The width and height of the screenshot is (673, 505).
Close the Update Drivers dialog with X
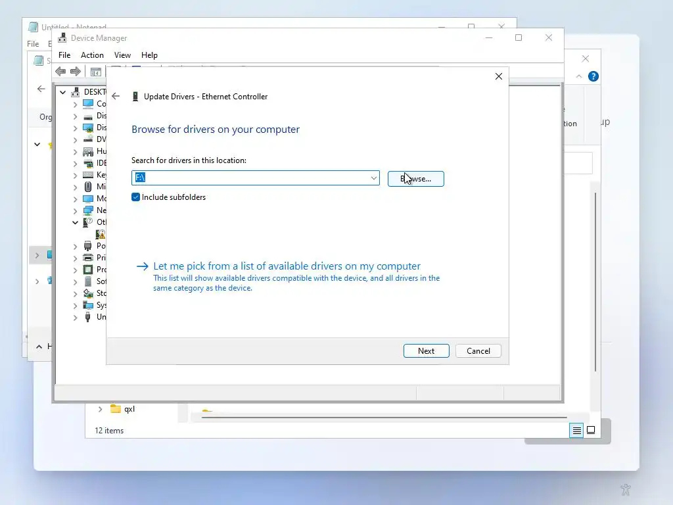[x=498, y=76]
